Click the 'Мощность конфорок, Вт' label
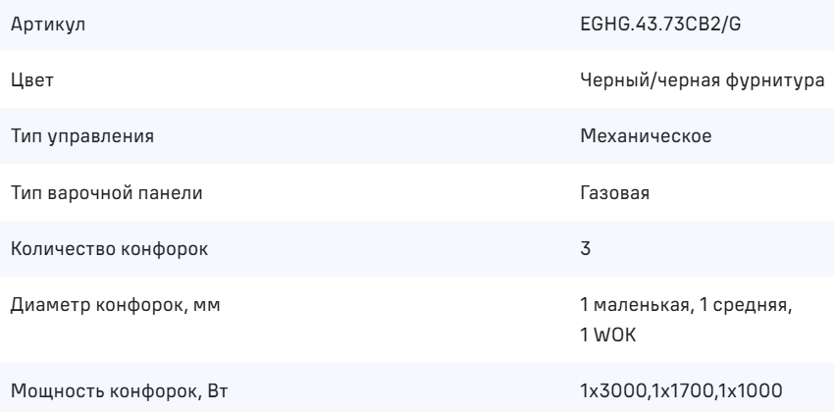Screen dimensions: 834x412 [x=116, y=390]
